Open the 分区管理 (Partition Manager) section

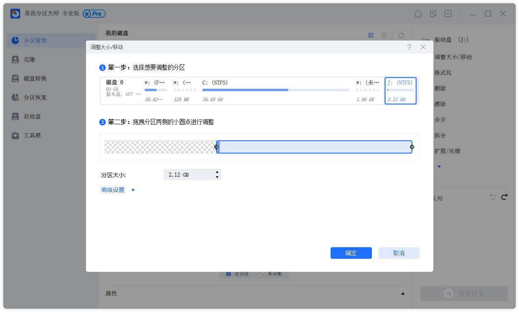35,40
